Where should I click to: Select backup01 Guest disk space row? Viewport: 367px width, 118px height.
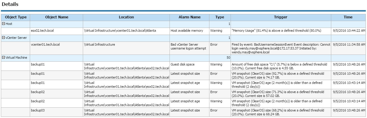183,66
